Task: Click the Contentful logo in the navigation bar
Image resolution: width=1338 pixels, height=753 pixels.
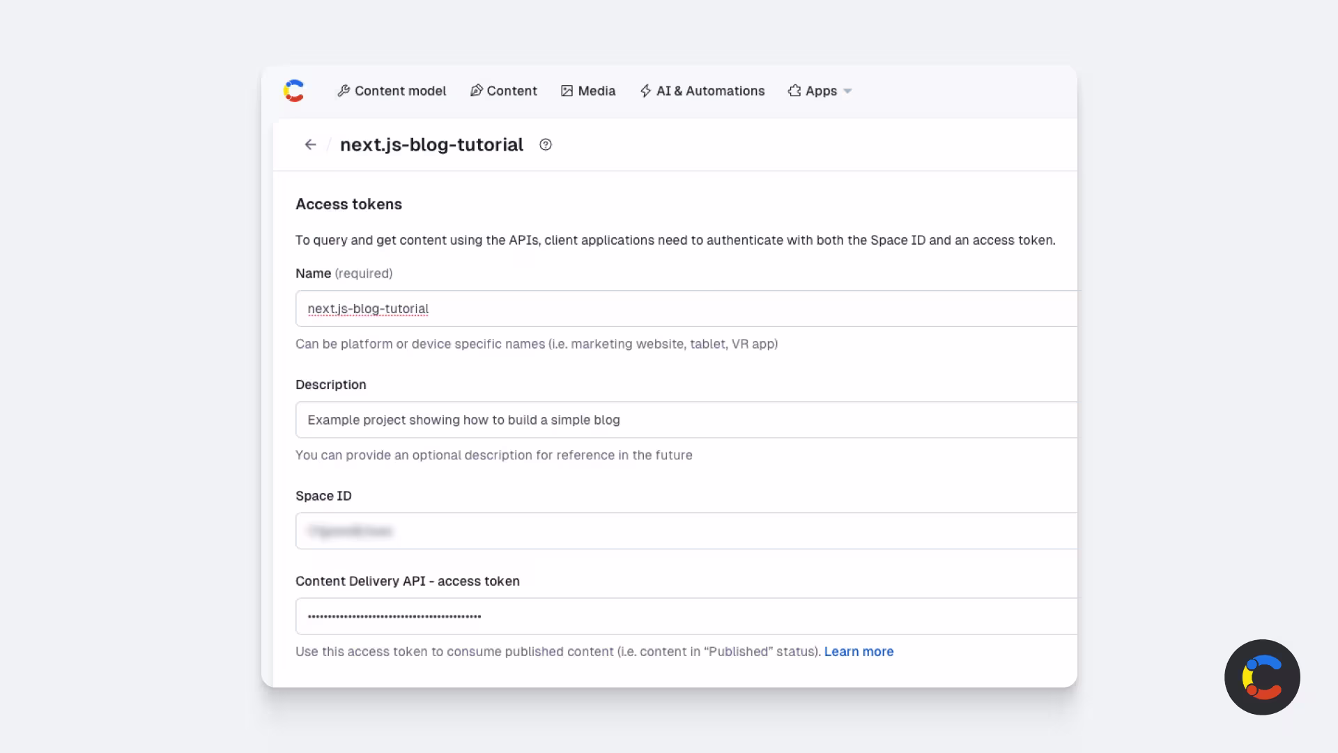Action: pos(294,91)
